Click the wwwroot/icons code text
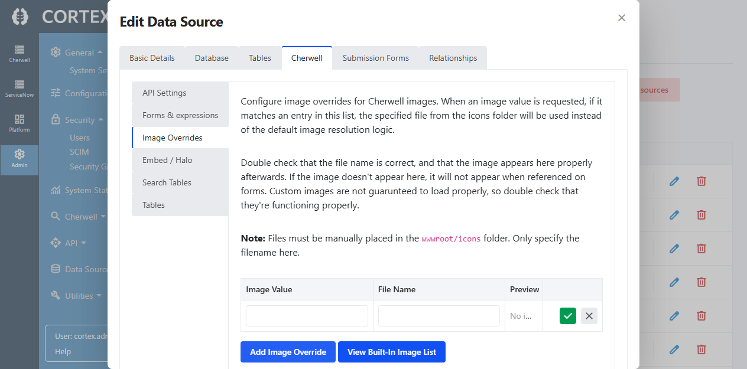The width and height of the screenshot is (747, 369). pyautogui.click(x=452, y=239)
